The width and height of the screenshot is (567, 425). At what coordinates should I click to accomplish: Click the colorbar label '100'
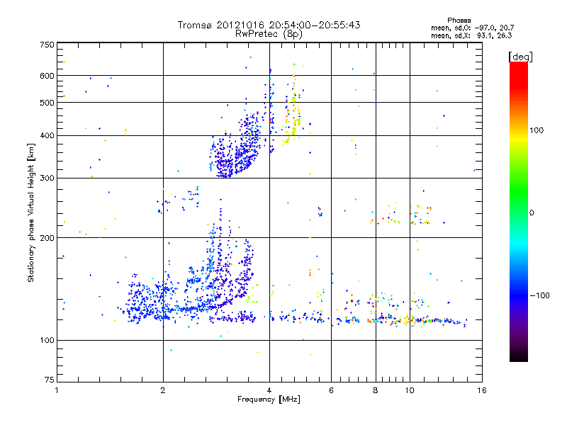point(537,130)
